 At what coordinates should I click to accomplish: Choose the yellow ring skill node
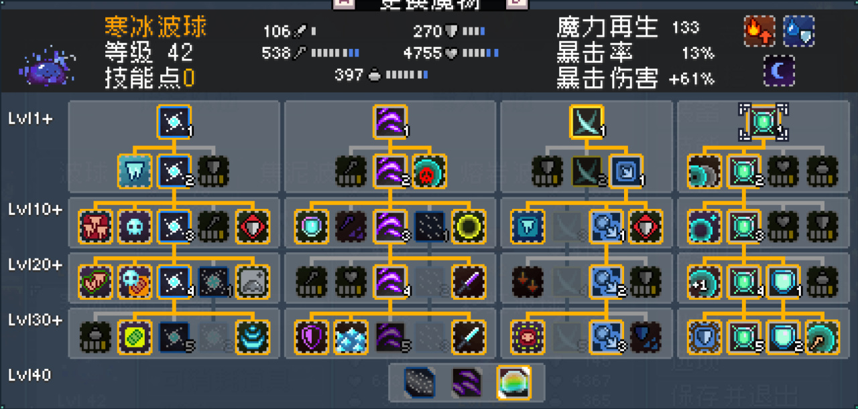point(469,226)
